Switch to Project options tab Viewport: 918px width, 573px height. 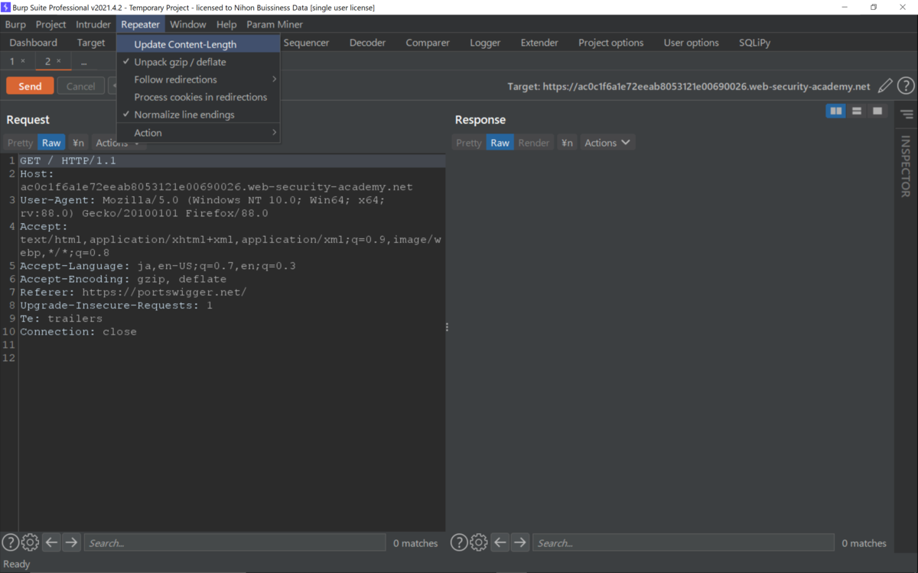(611, 43)
